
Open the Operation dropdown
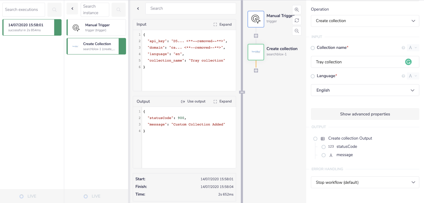point(365,21)
